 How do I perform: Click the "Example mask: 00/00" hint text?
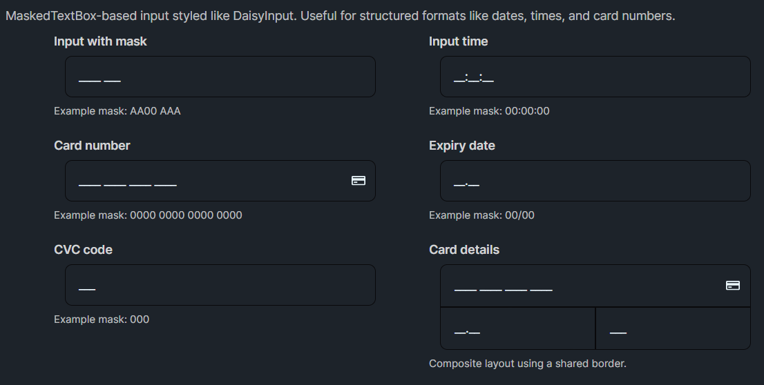tap(481, 215)
